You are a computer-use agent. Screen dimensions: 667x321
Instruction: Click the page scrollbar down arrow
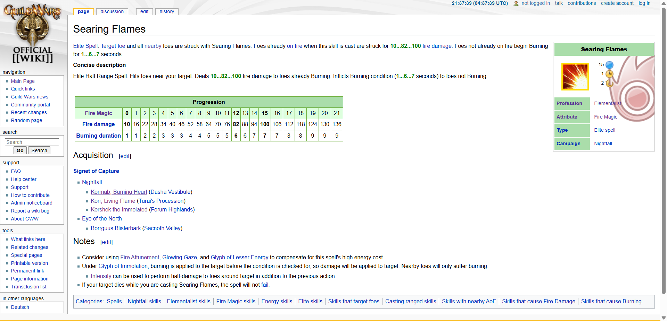(x=664, y=318)
